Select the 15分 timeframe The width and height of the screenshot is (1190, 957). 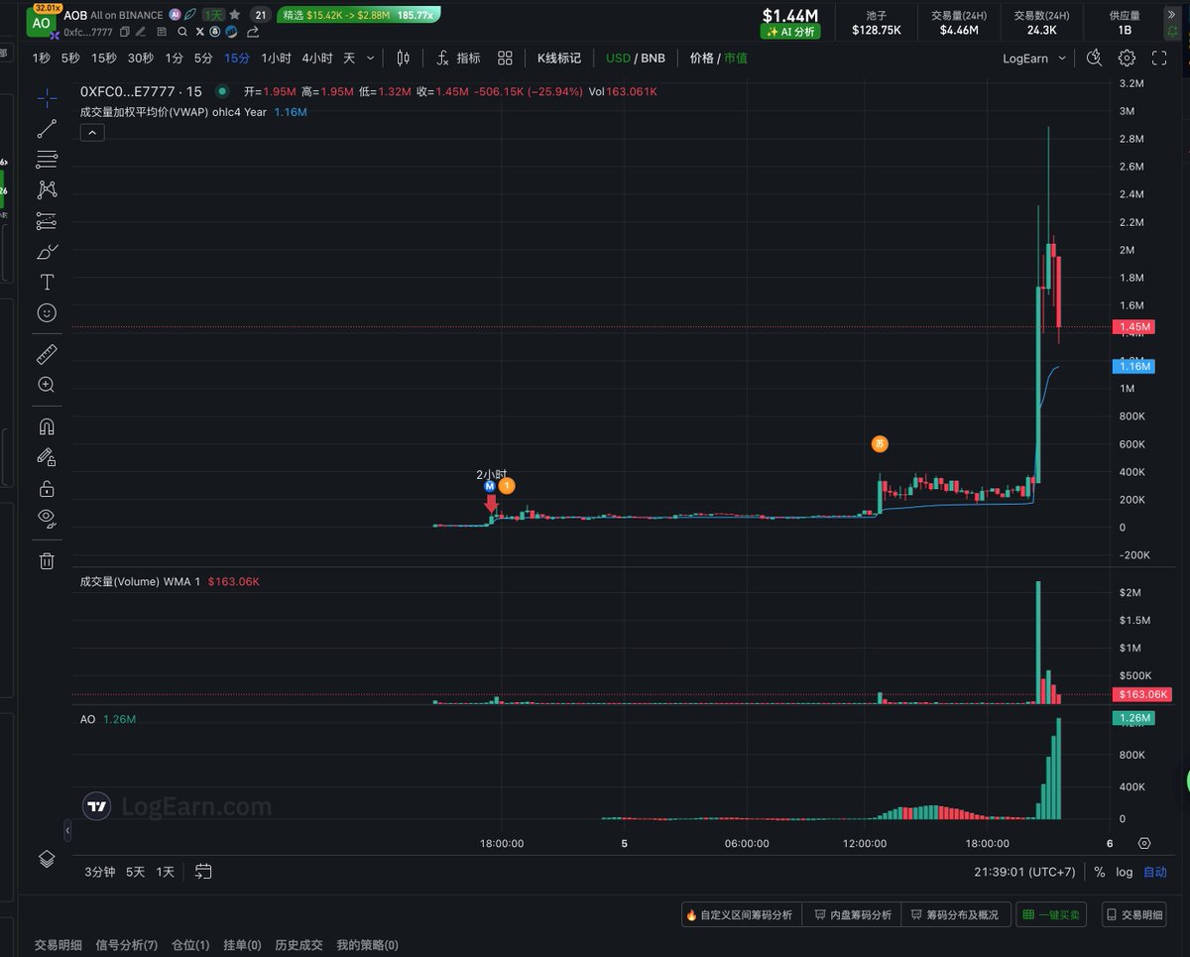click(x=237, y=59)
